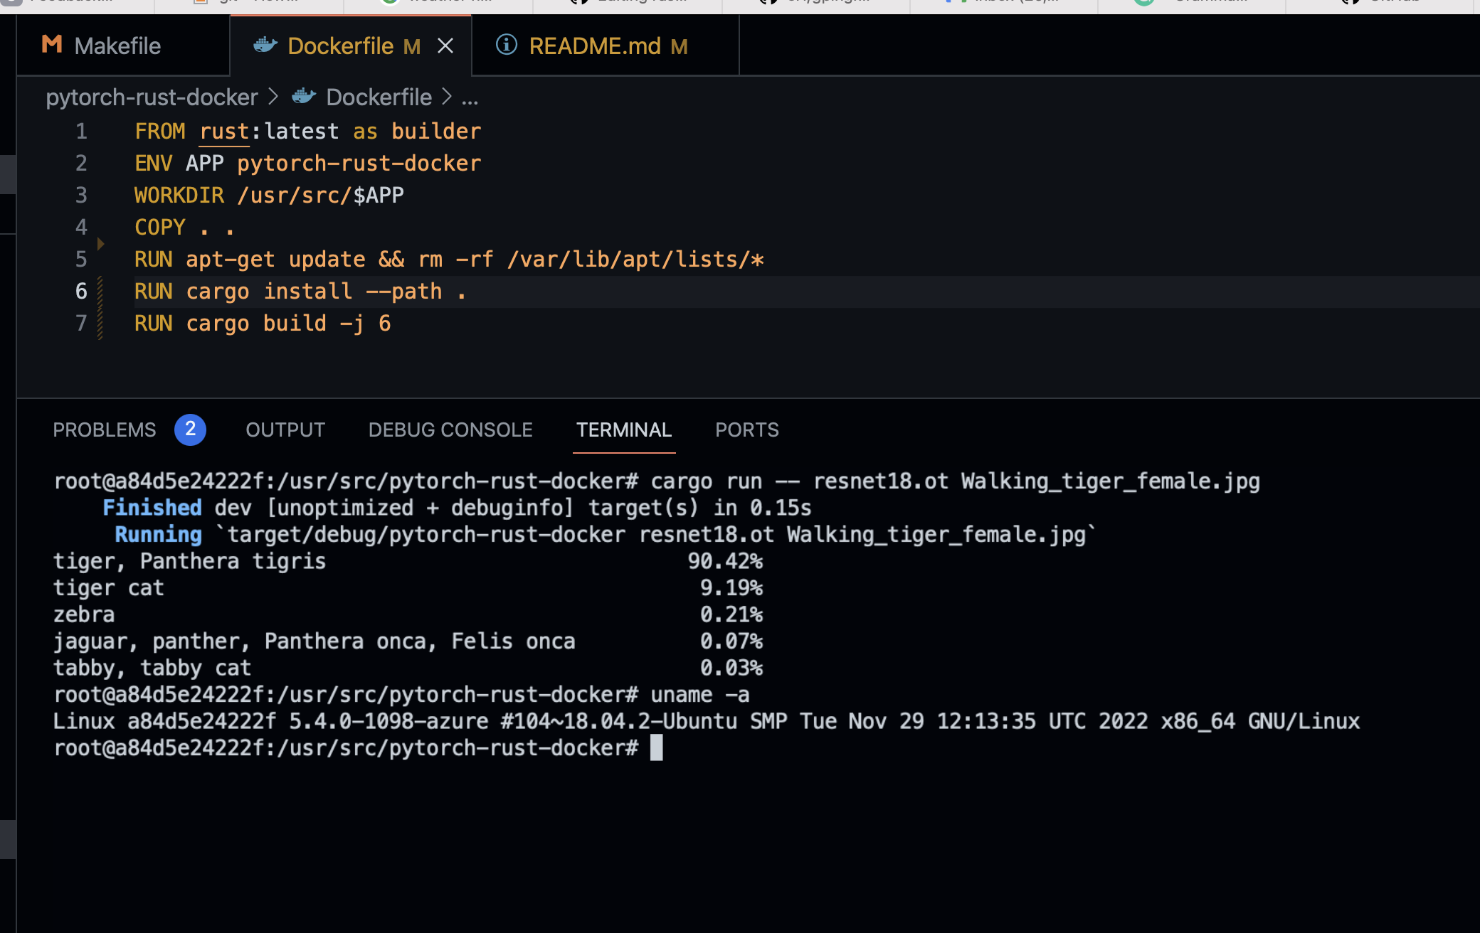Click 'tiger, Panthera tigris' terminal output
This screenshot has width=1480, height=933.
pos(189,561)
